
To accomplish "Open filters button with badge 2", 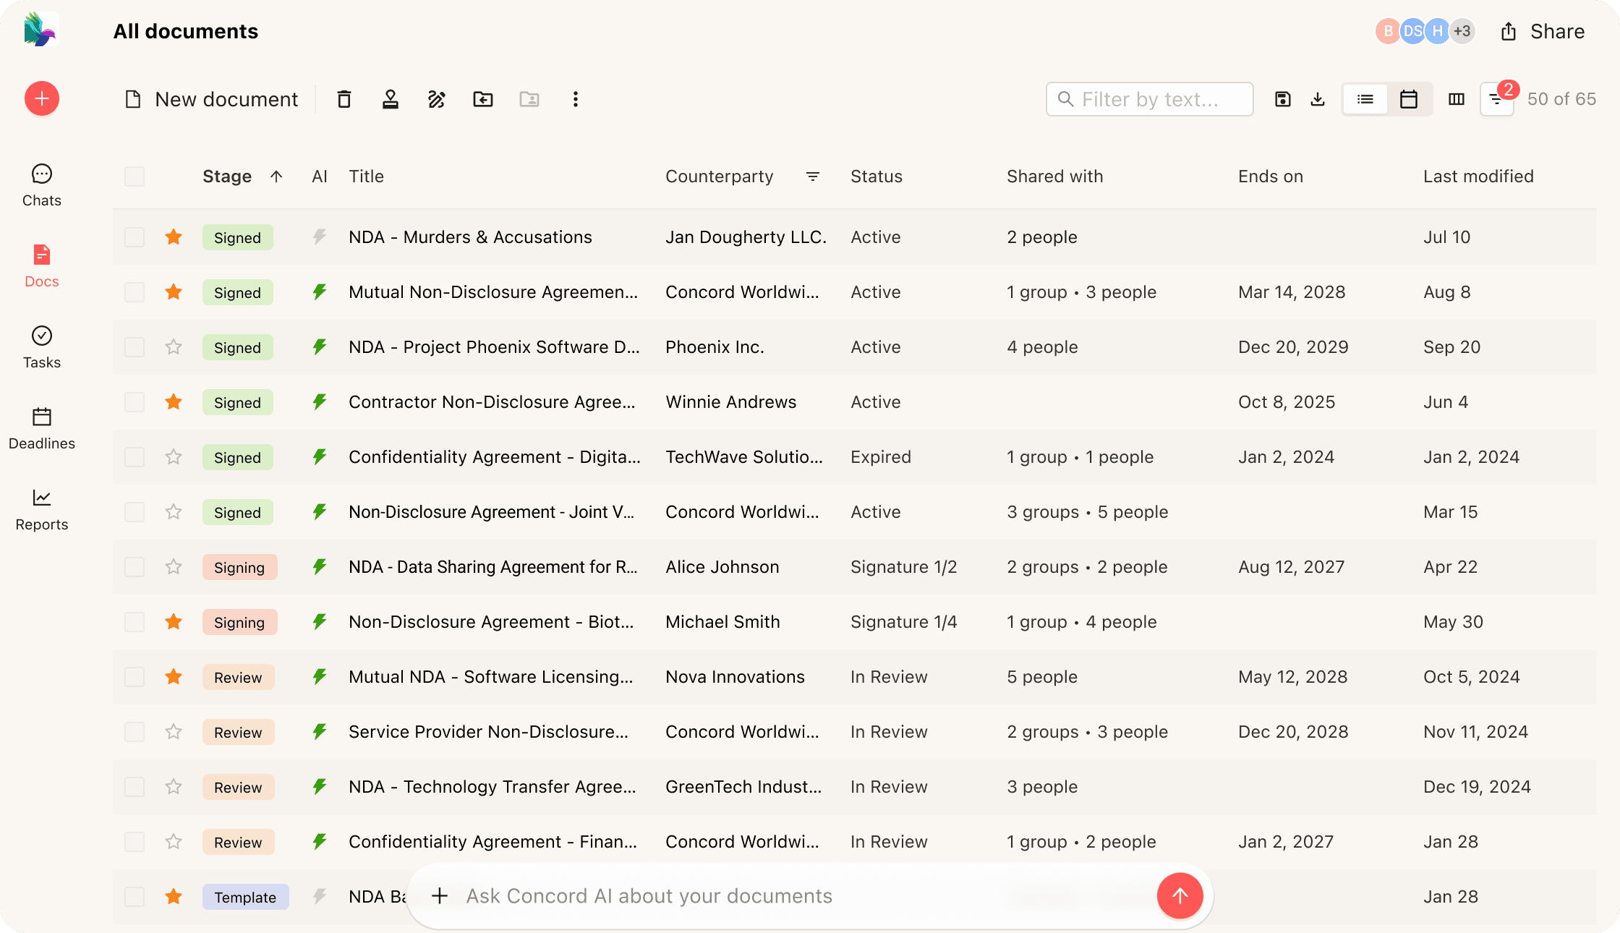I will click(x=1497, y=99).
